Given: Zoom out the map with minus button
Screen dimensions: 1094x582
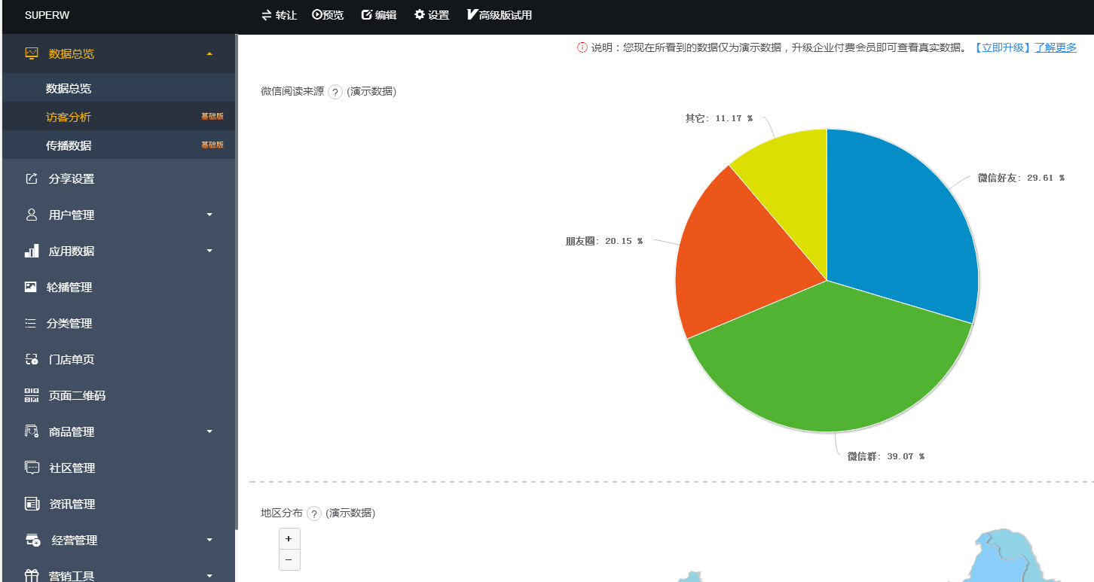Looking at the screenshot, I should click(x=289, y=560).
